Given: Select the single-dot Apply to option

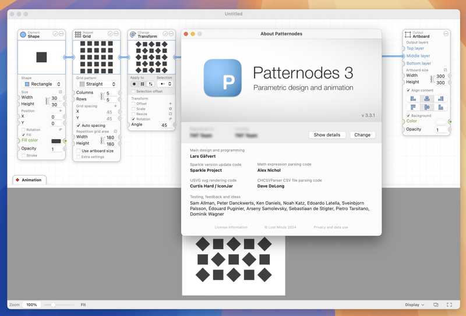Looking at the screenshot, I should click(x=135, y=84).
